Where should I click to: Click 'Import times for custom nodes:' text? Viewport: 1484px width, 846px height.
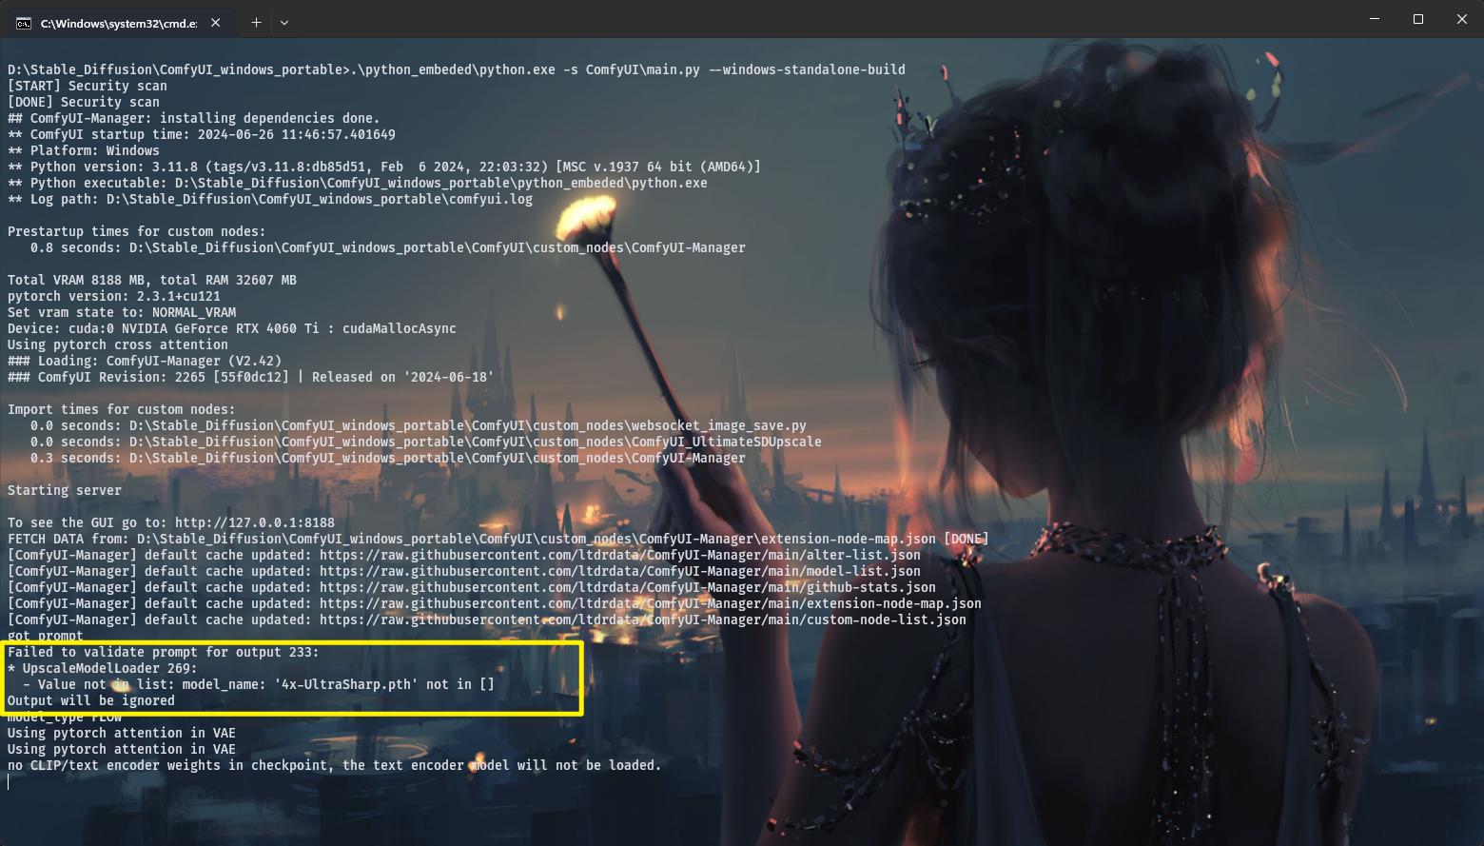coord(122,409)
